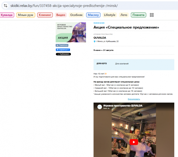The height and width of the screenshot is (157, 178).
Task: Click the Relax.by channel avatar on video
Action: (100, 107)
